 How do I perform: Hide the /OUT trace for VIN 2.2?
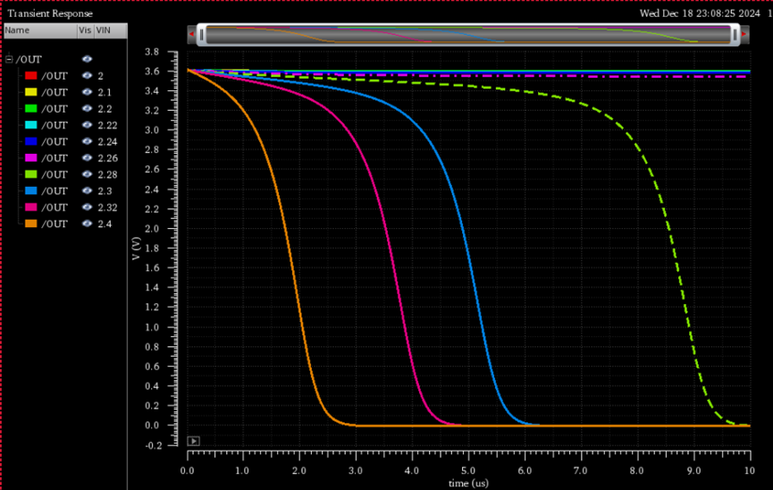tap(87, 108)
